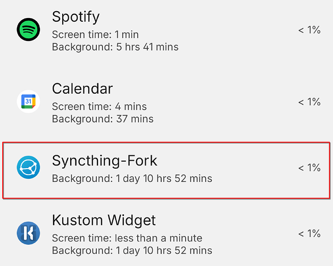The image size is (333, 266).
Task: Open the Calendar entry title
Action: [x=82, y=88]
